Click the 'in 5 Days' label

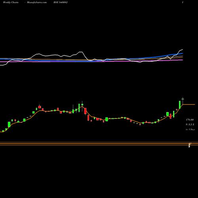click(190, 129)
